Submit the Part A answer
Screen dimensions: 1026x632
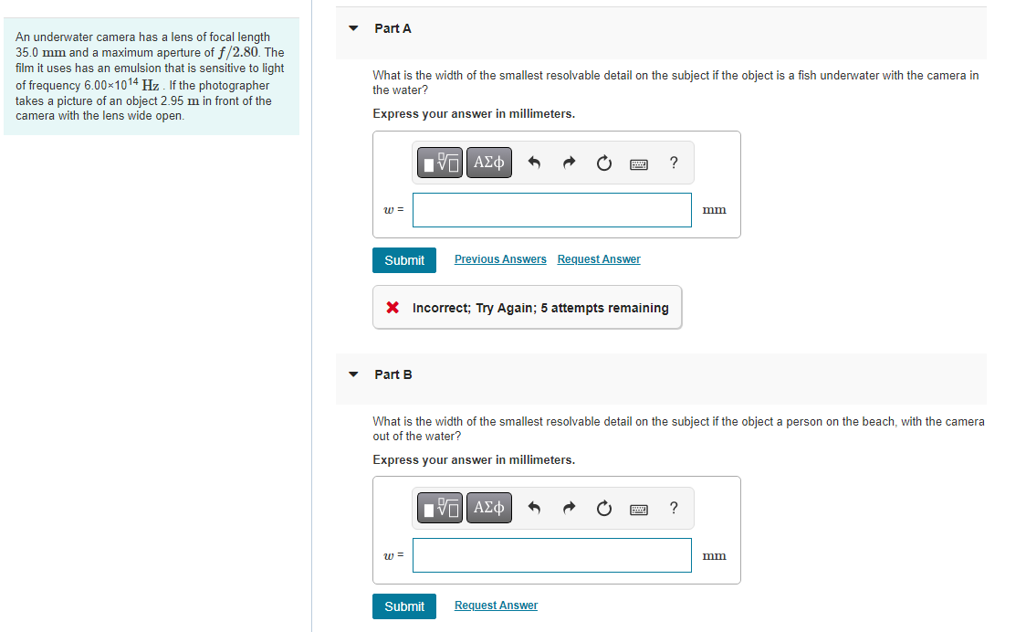click(403, 259)
